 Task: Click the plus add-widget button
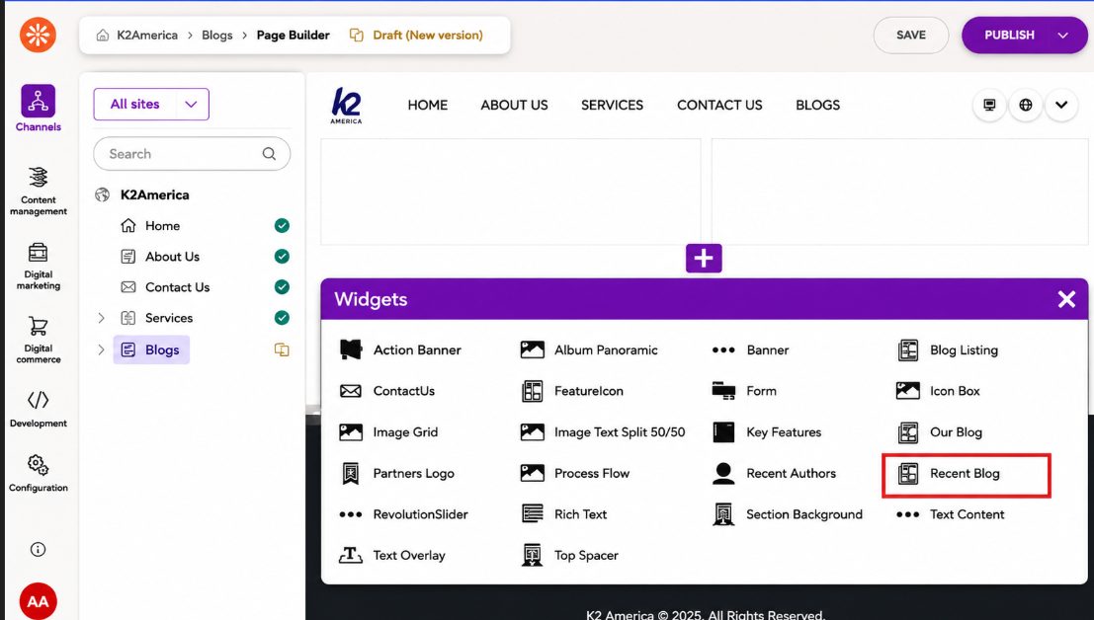click(704, 259)
